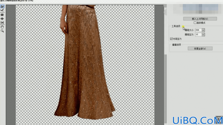223x125 pixels.
Task: Activate the Bloat tool
Action: pos(2,19)
